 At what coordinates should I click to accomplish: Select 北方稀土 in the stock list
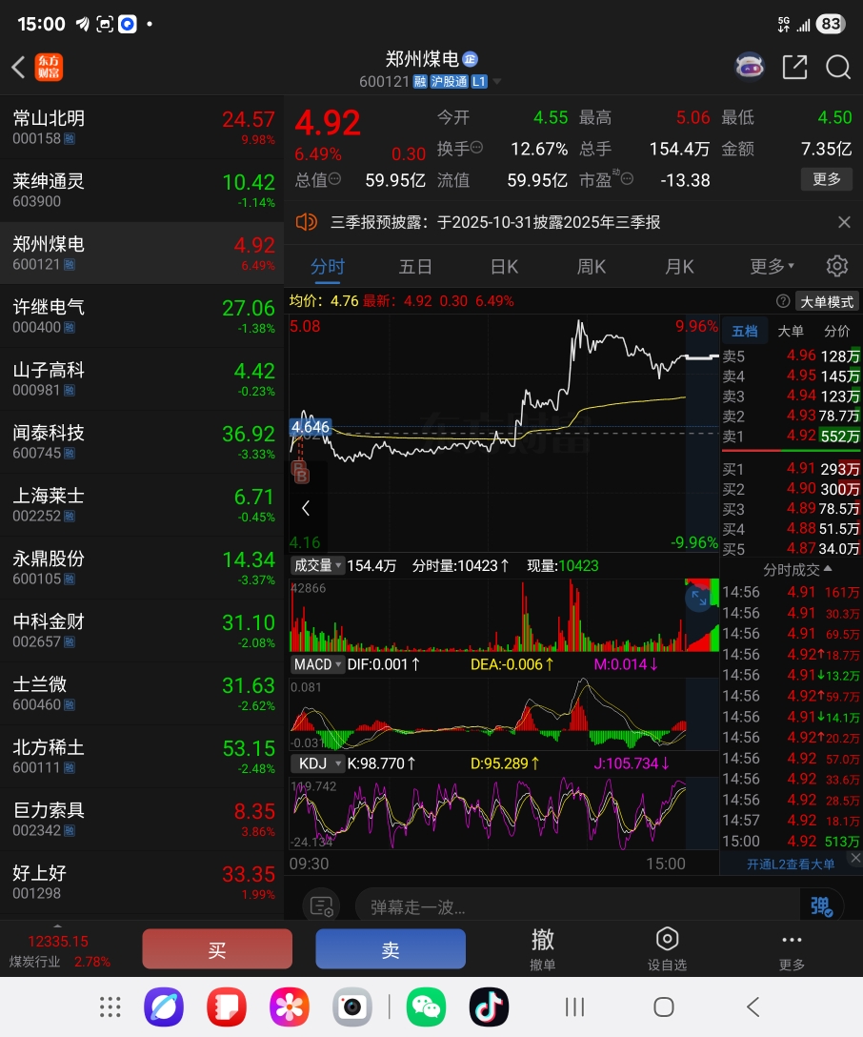click(x=142, y=756)
